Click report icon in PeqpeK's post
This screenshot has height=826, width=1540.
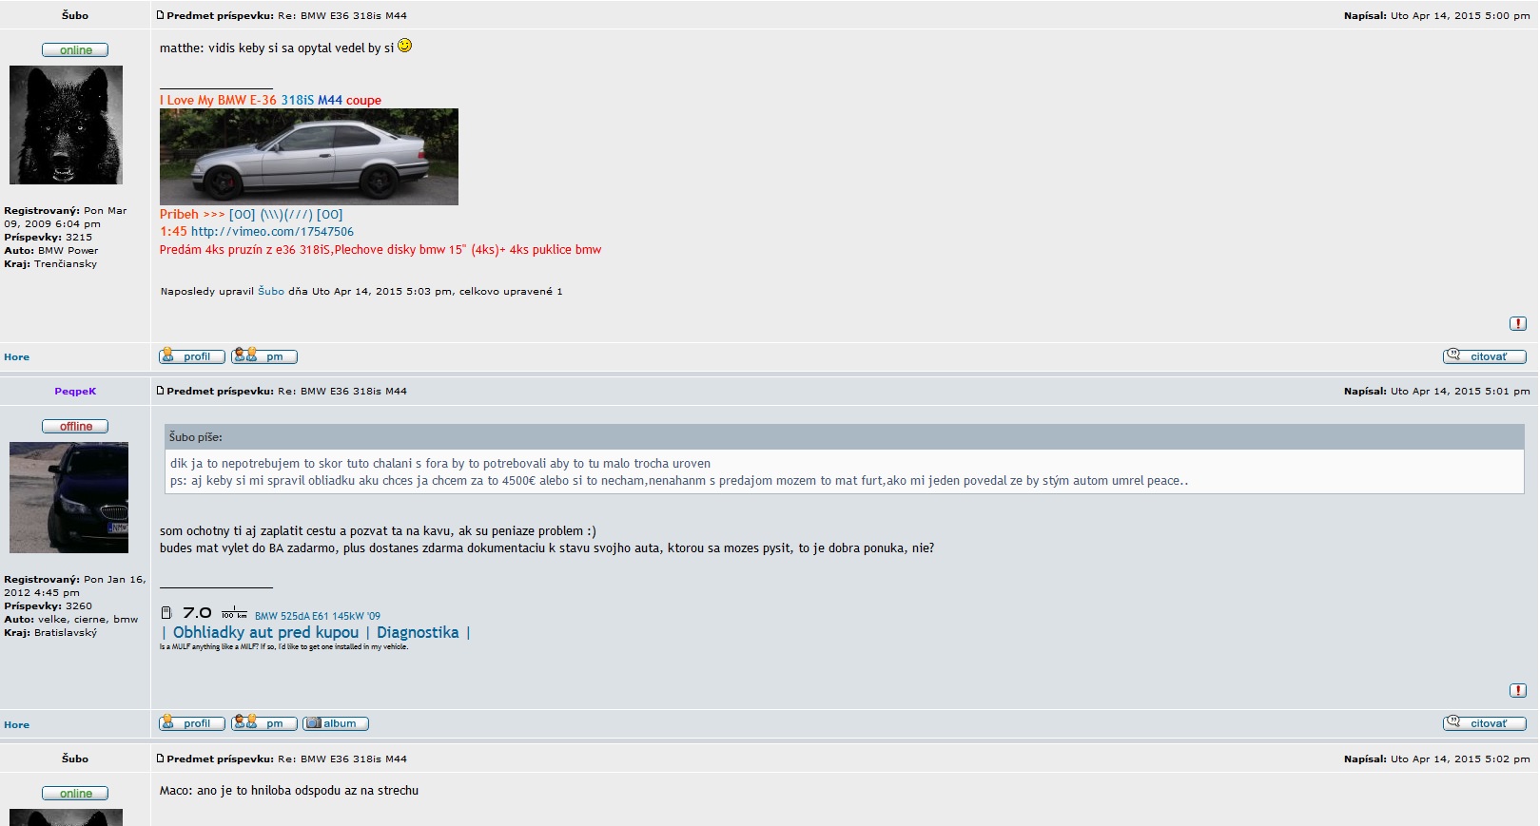click(x=1517, y=690)
